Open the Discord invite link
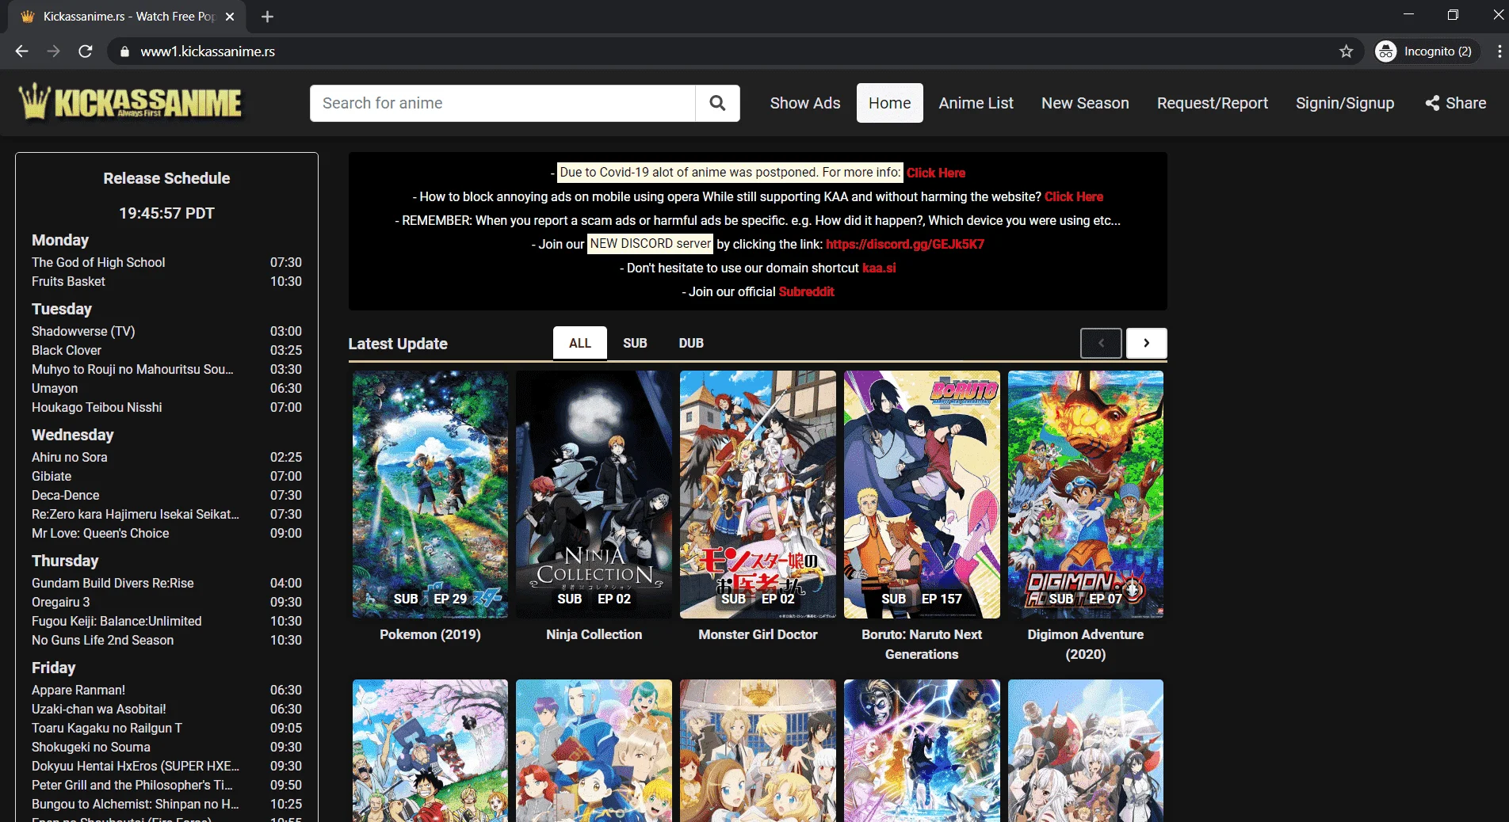The height and width of the screenshot is (822, 1509). tap(905, 244)
